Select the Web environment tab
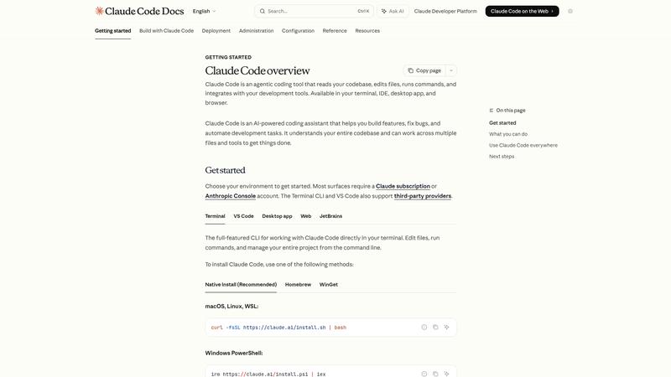 tap(306, 216)
